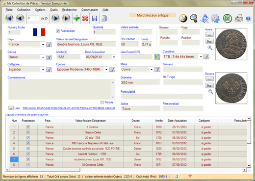Open the Options menu
The height and width of the screenshot is (181, 255).
[x=40, y=10]
